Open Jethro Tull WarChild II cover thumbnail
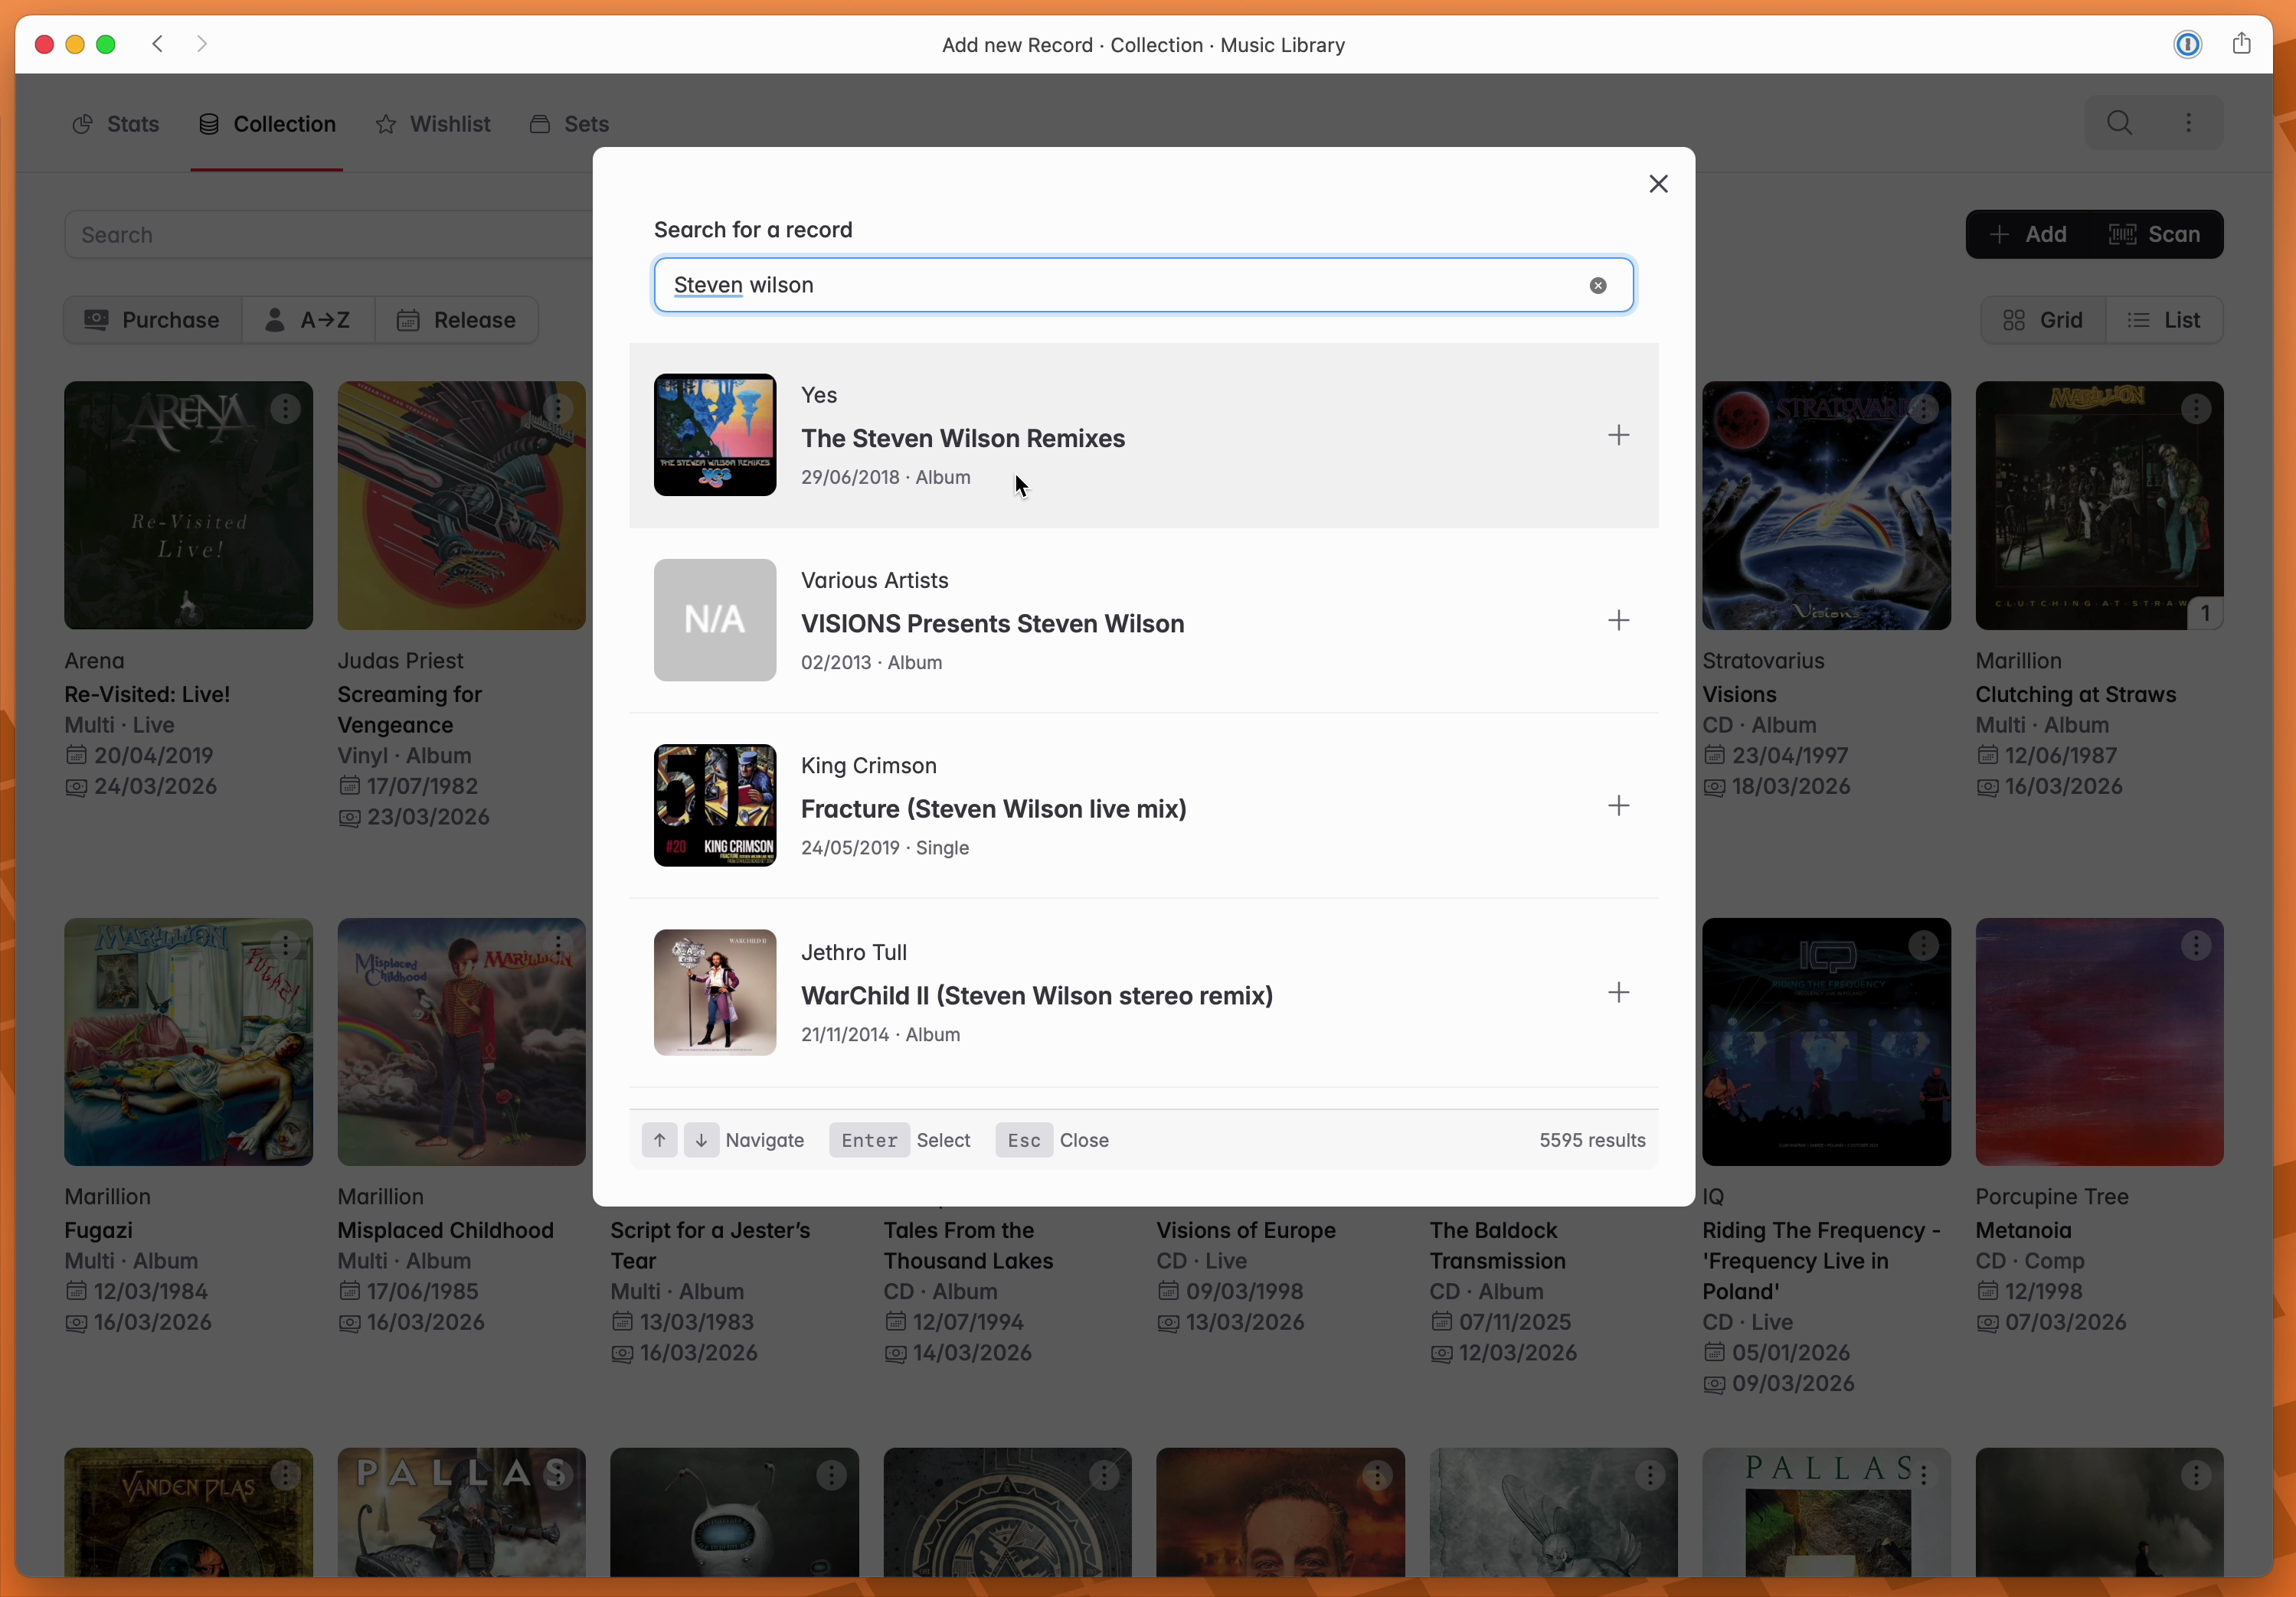 click(714, 992)
